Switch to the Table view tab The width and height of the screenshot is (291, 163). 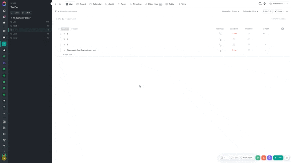click(x=170, y=4)
